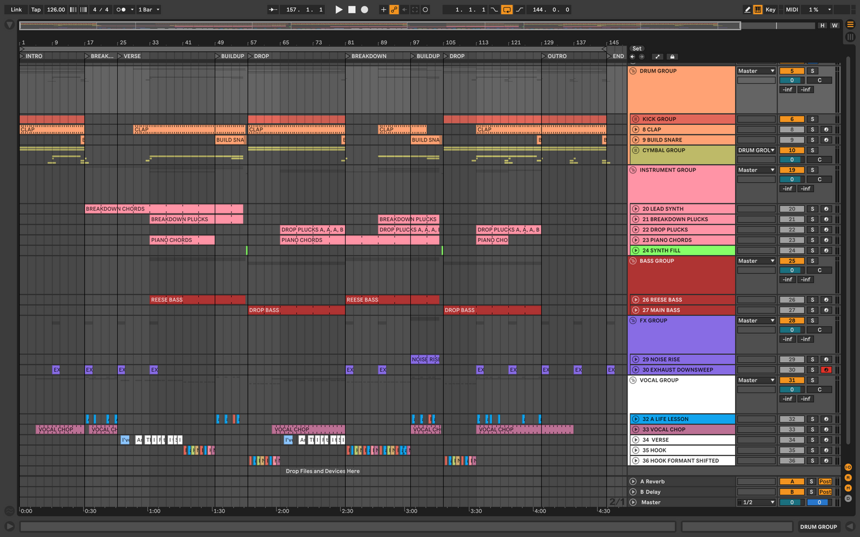Click the Set locator button
This screenshot has width=860, height=537.
point(637,49)
